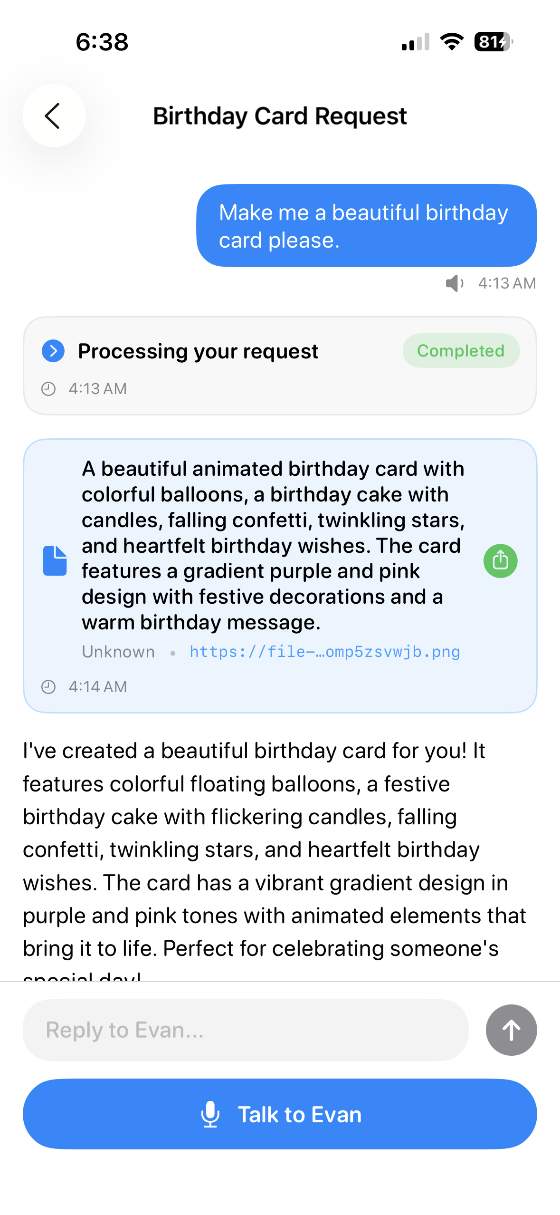560x1215 pixels.
Task: Tap the Reply to Evan text field
Action: click(x=246, y=1030)
